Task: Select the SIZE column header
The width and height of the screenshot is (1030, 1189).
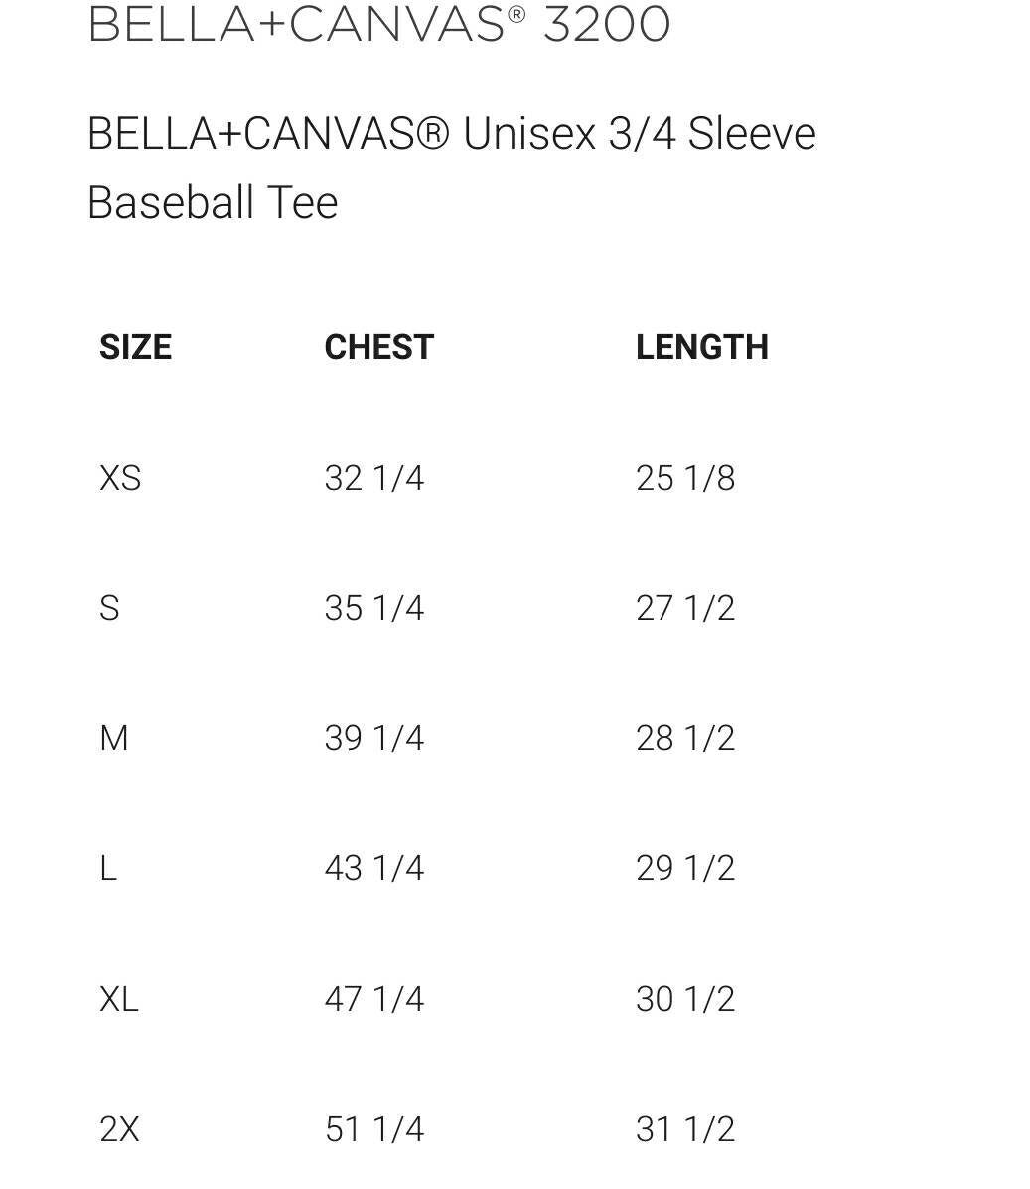Action: [135, 347]
